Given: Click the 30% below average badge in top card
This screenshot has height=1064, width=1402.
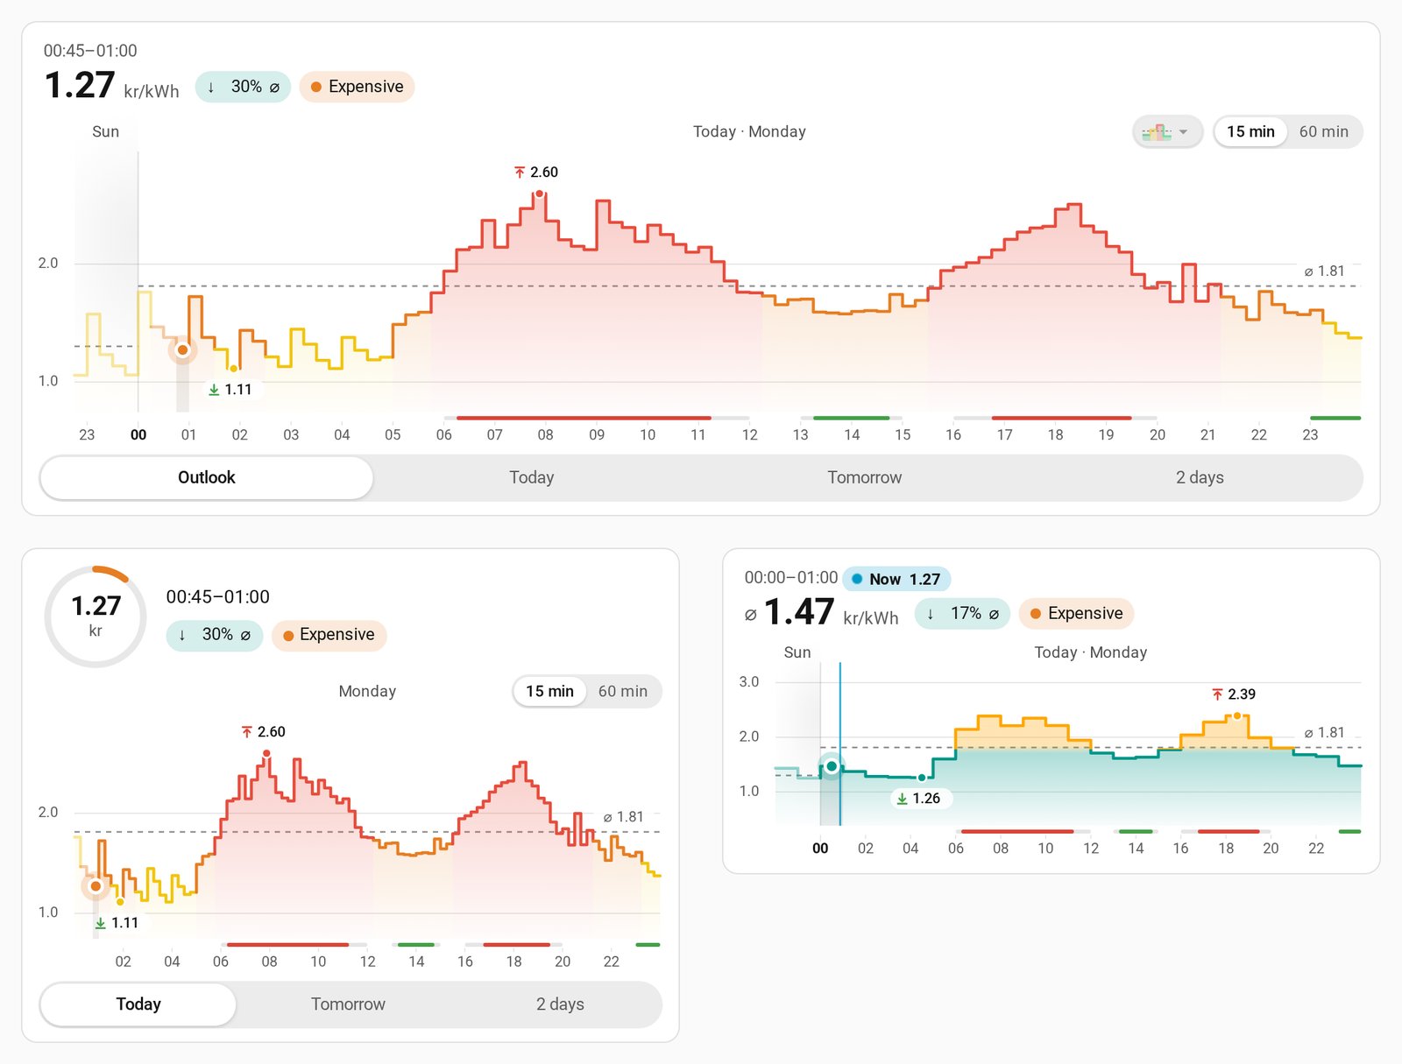Looking at the screenshot, I should coord(243,87).
